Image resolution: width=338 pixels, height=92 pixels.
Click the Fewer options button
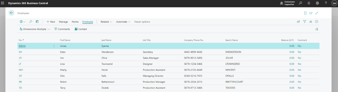click(x=142, y=22)
